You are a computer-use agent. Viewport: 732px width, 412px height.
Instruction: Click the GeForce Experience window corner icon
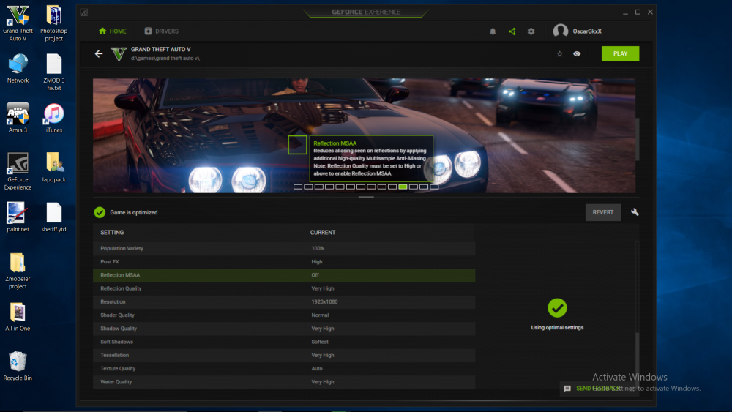(84, 12)
